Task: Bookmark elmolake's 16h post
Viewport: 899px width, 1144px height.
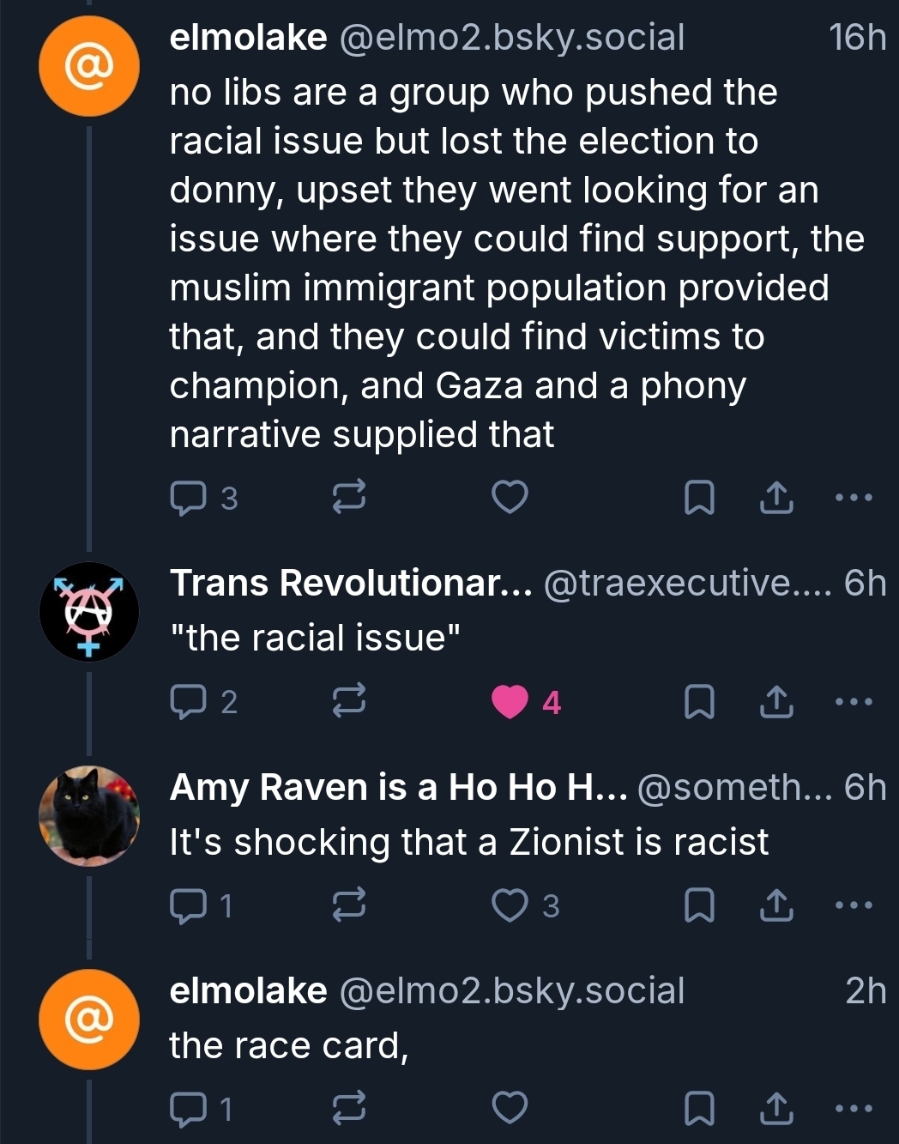Action: (x=699, y=498)
